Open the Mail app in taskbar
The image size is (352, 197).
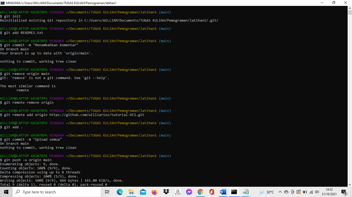143,192
